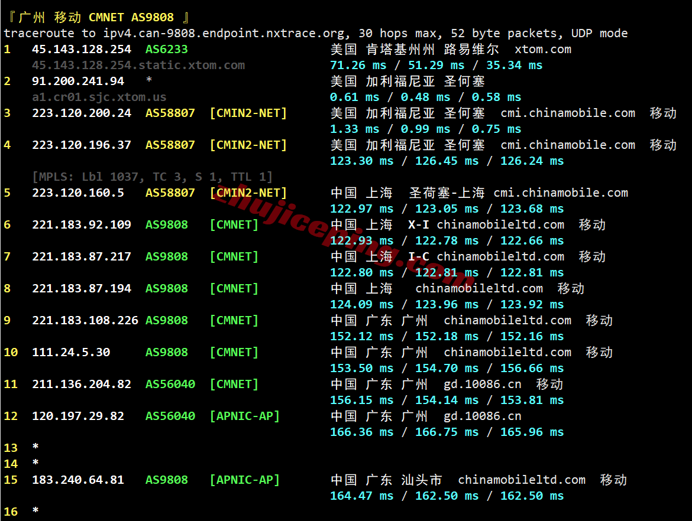
Task: Click the latency 122.80 ms on hop 7
Action: click(361, 272)
